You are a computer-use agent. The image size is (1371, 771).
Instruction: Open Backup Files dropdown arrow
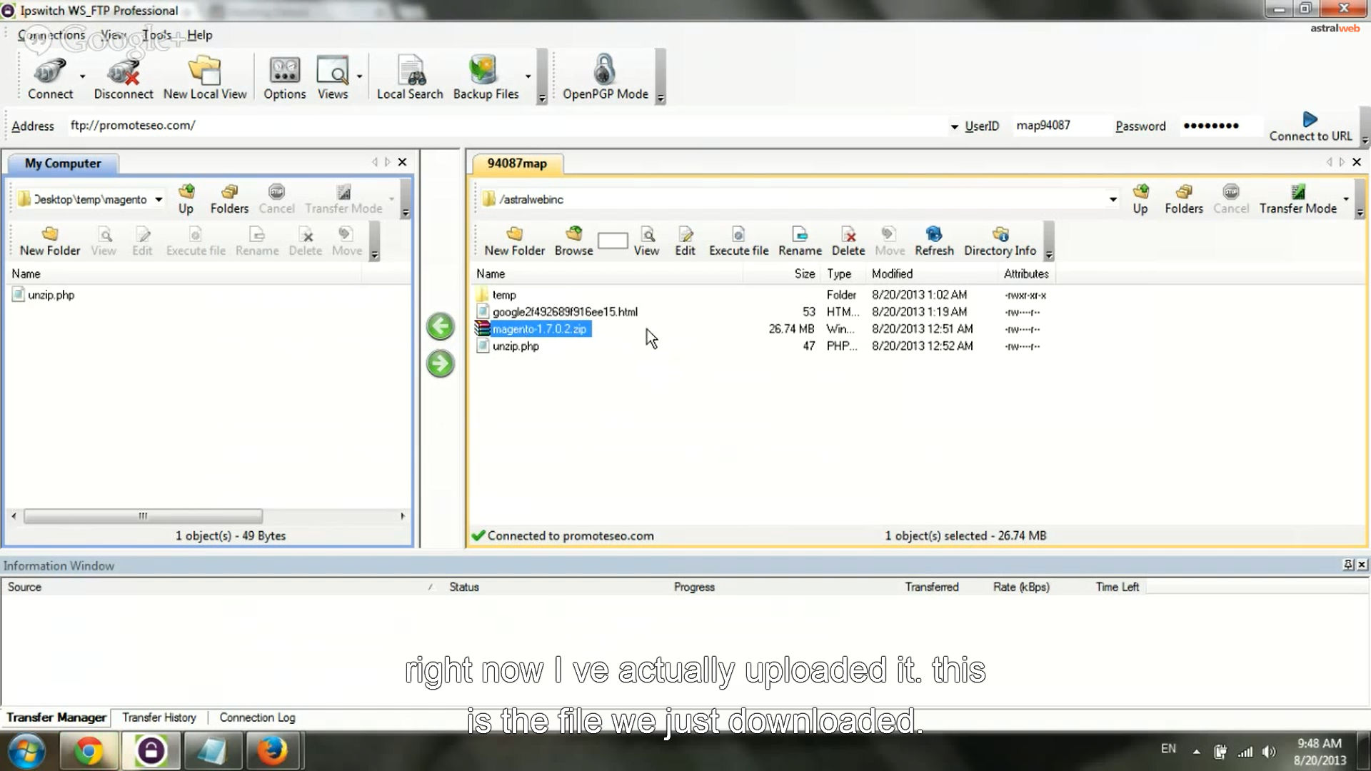point(528,76)
